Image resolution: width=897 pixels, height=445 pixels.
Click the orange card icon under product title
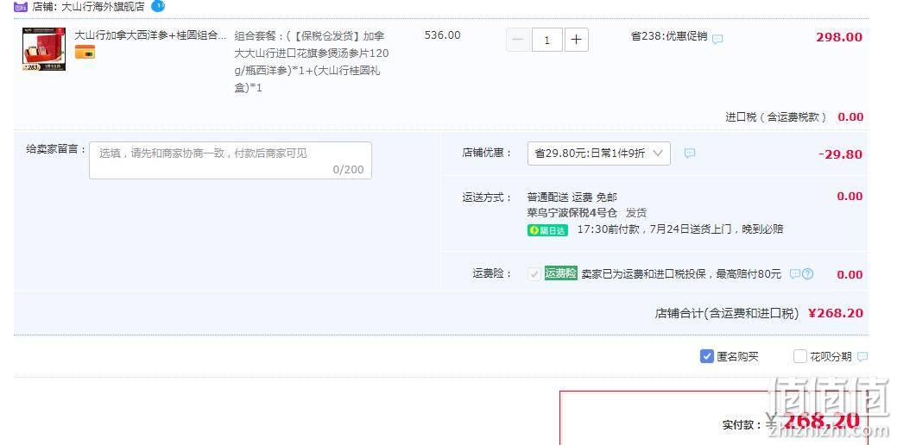click(x=85, y=53)
